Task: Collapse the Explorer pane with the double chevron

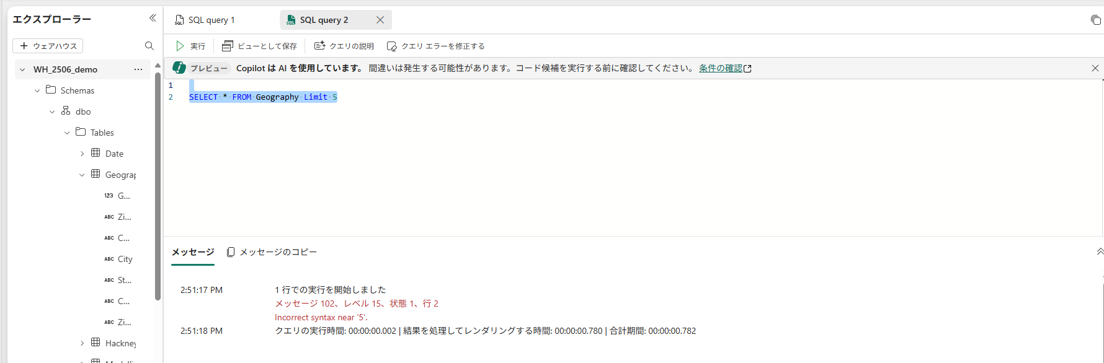Action: pos(153,19)
